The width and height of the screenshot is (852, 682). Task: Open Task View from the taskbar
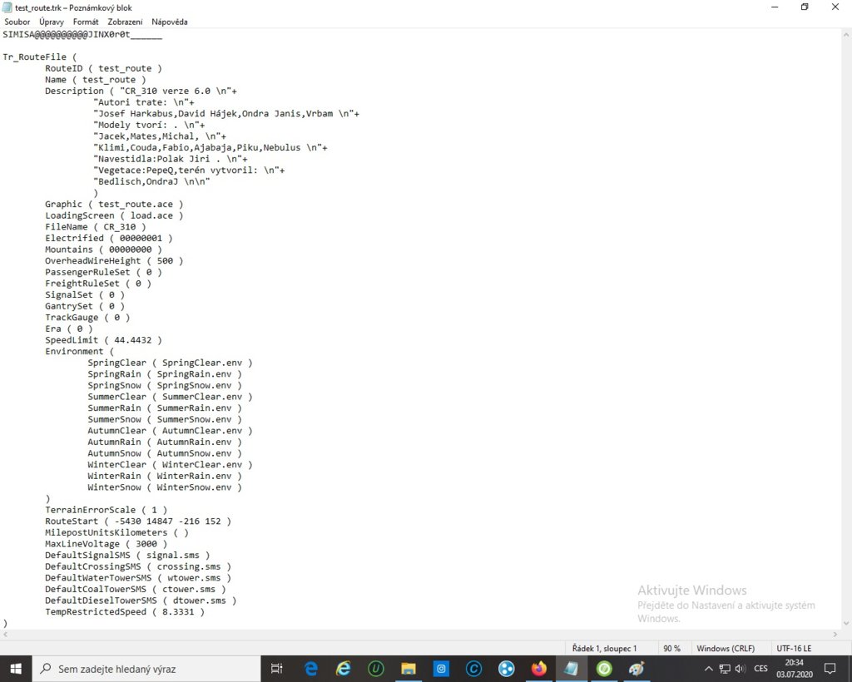pyautogui.click(x=276, y=669)
